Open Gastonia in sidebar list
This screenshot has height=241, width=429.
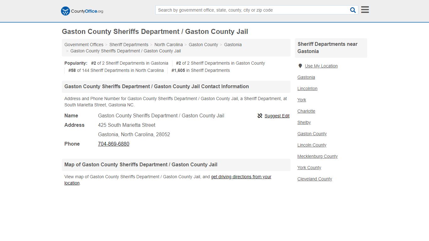coord(306,77)
